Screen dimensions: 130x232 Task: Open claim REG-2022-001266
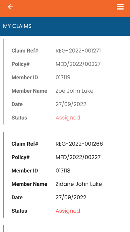[x=79, y=144]
